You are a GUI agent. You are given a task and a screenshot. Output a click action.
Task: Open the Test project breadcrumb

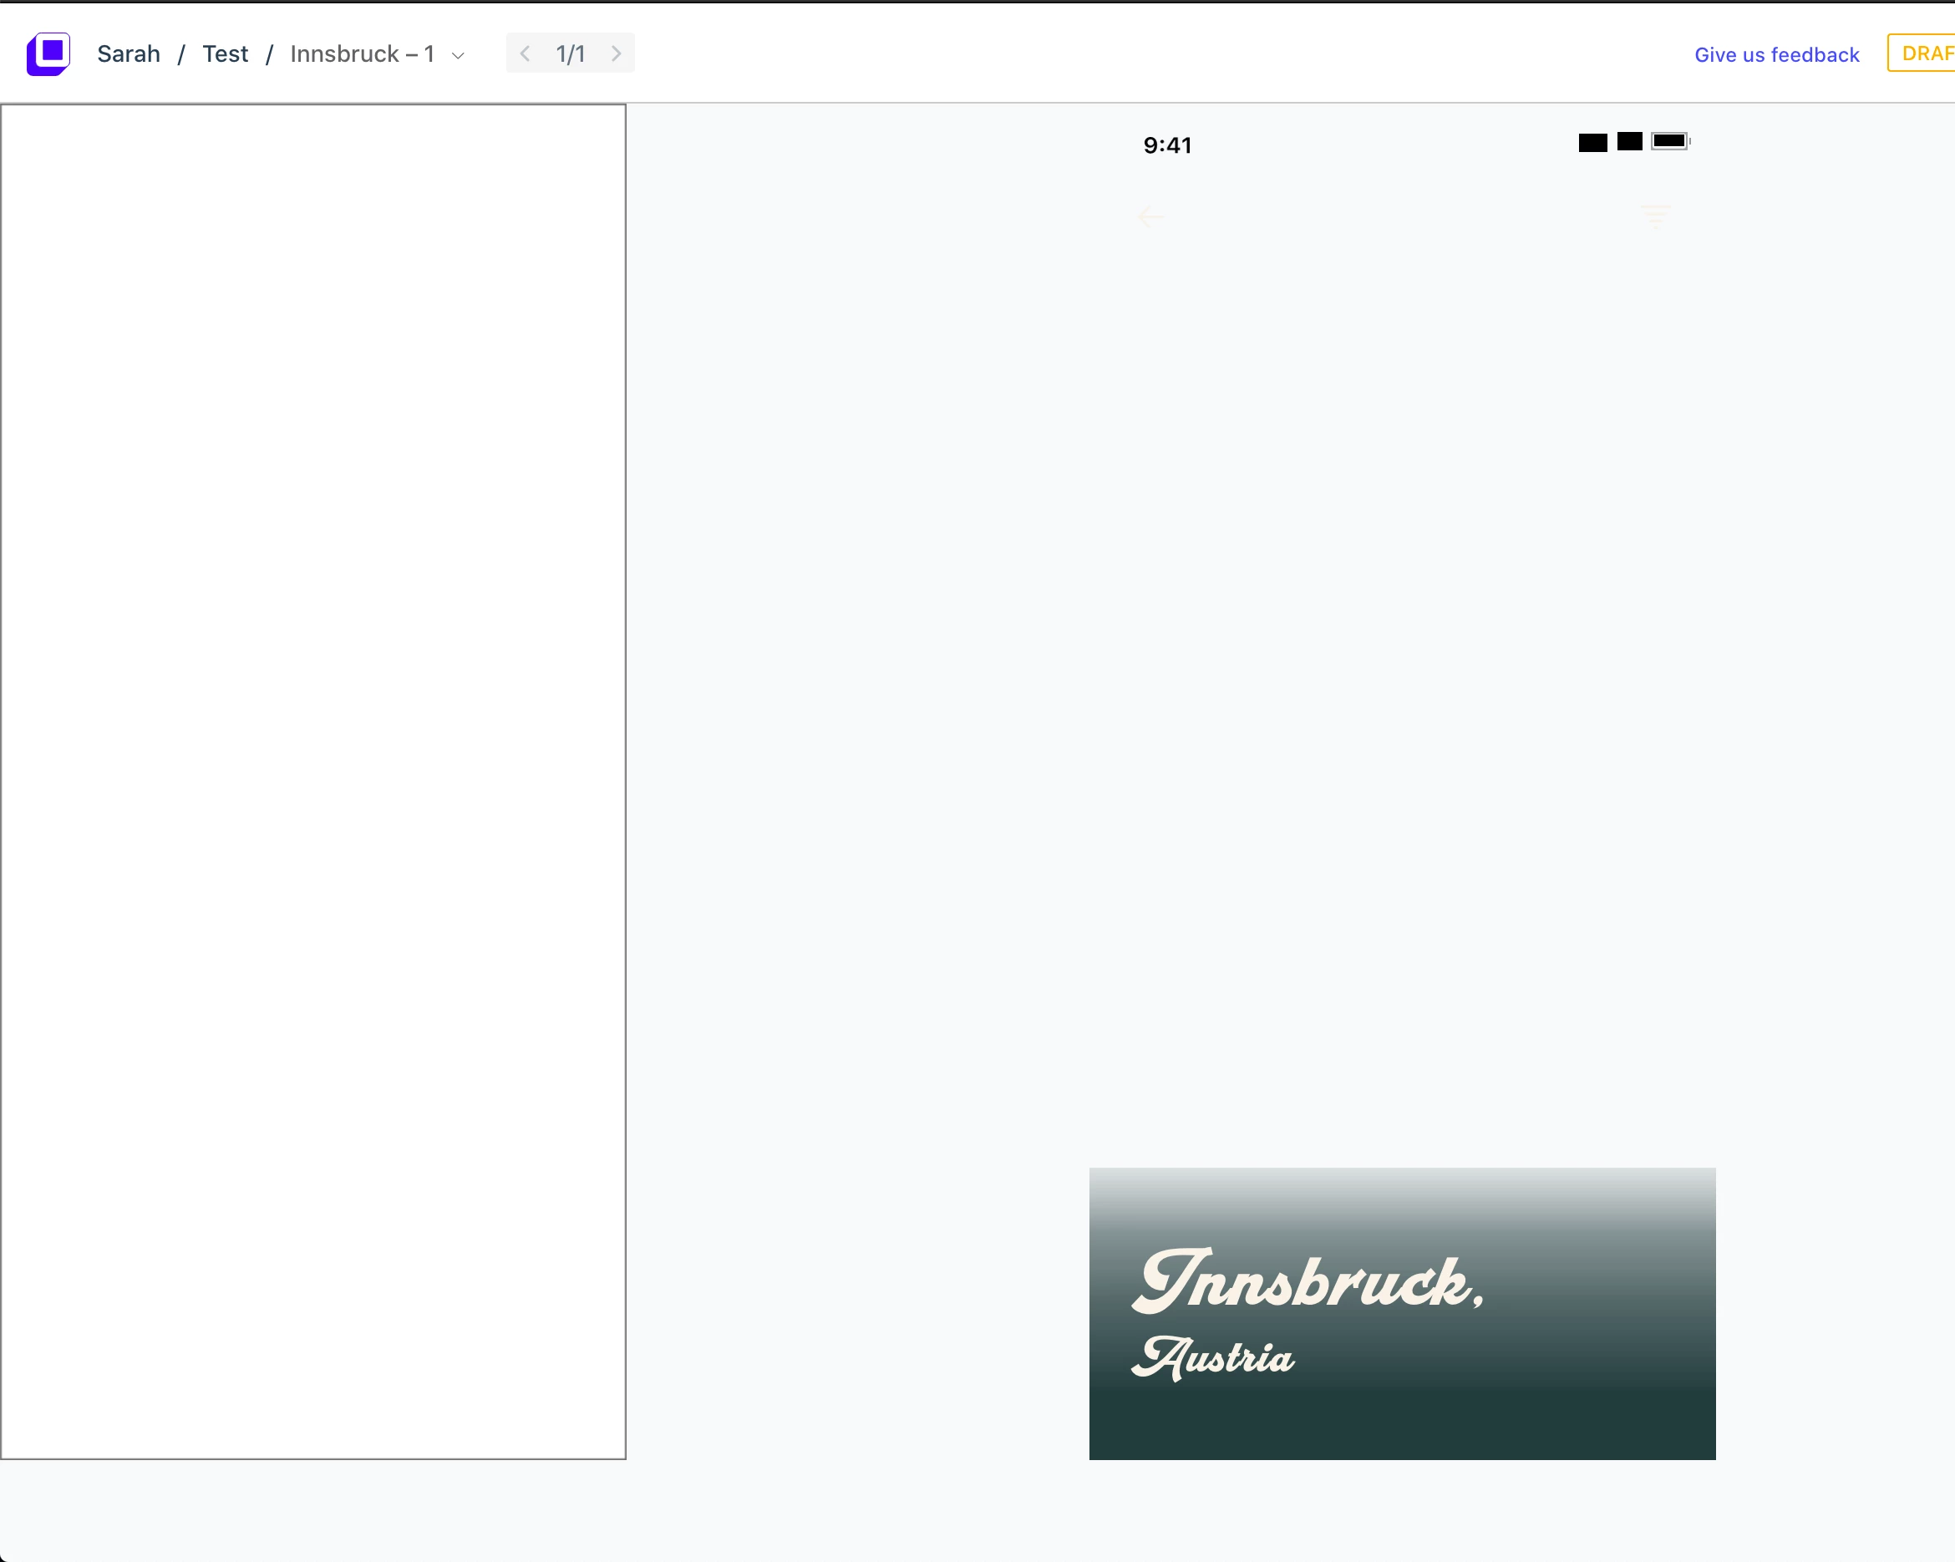tap(225, 54)
